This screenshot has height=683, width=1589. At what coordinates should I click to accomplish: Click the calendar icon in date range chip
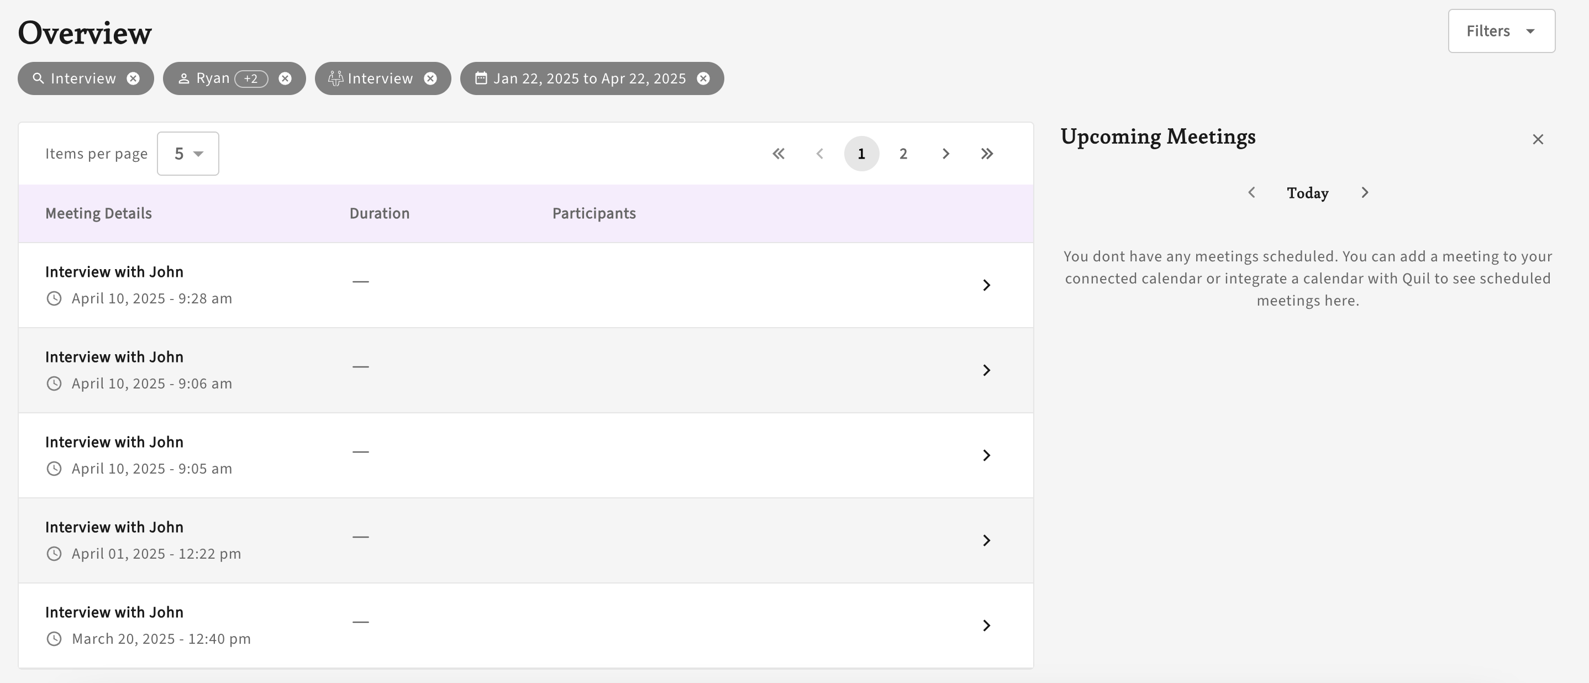481,78
